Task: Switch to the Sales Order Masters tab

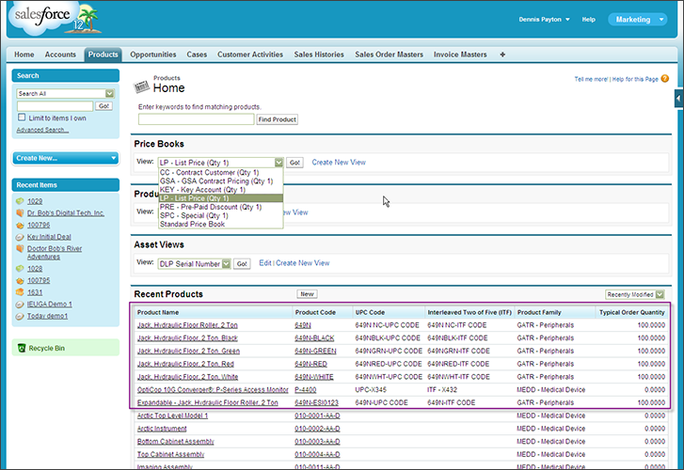Action: [x=390, y=55]
